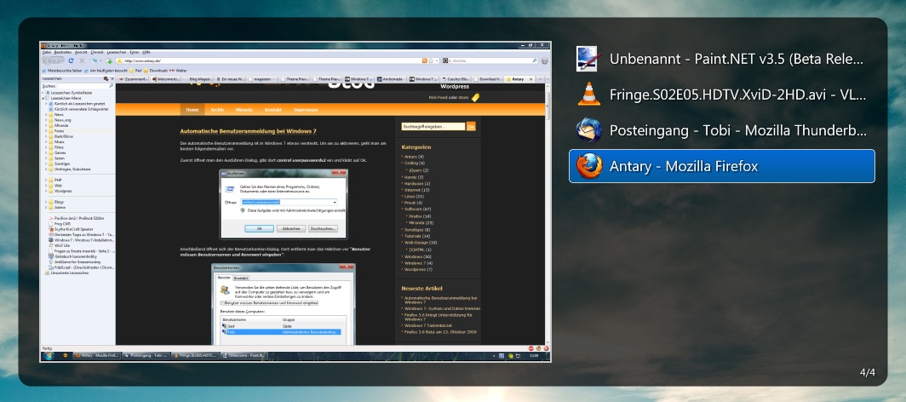Open the Lesezeichen menu in the menu bar
The height and width of the screenshot is (402, 906).
pyautogui.click(x=117, y=52)
